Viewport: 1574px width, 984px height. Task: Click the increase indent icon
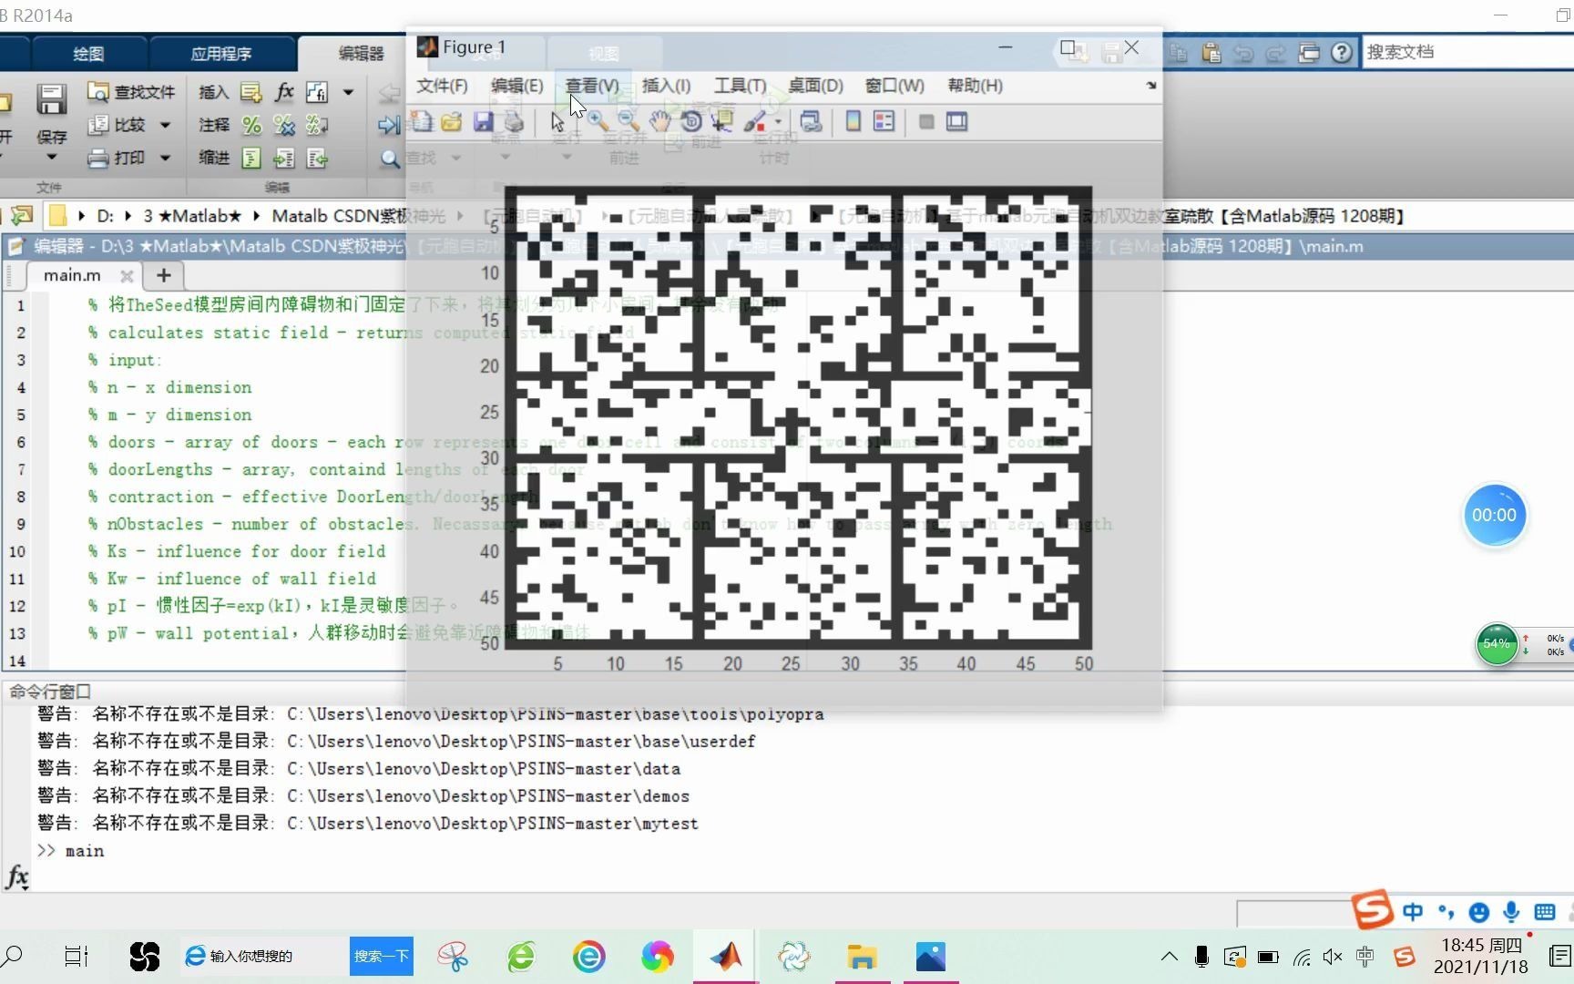[x=284, y=159]
